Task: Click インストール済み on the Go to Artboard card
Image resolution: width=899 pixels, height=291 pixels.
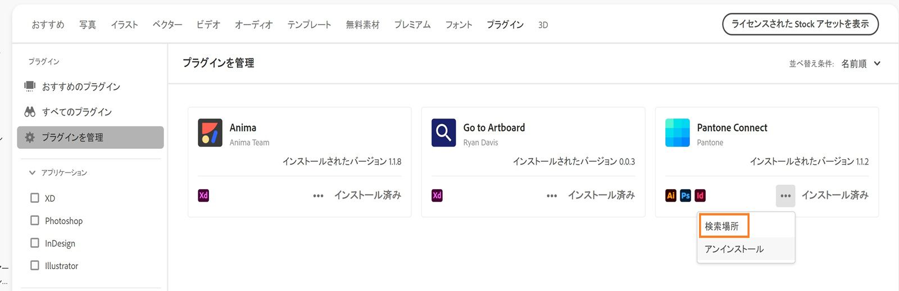Action: (x=601, y=195)
